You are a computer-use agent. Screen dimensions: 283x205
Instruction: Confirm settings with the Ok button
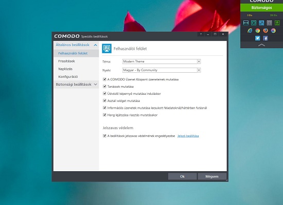coord(182,176)
